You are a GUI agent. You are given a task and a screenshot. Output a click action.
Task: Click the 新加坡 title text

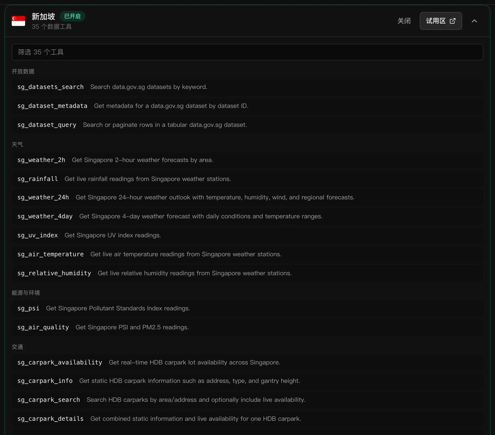pyautogui.click(x=43, y=16)
